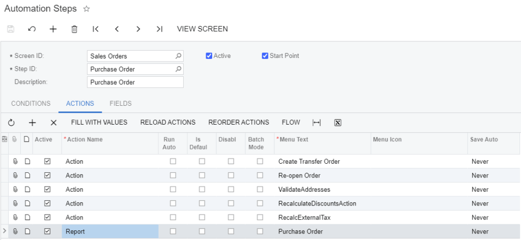Open the Fields tab

click(121, 104)
